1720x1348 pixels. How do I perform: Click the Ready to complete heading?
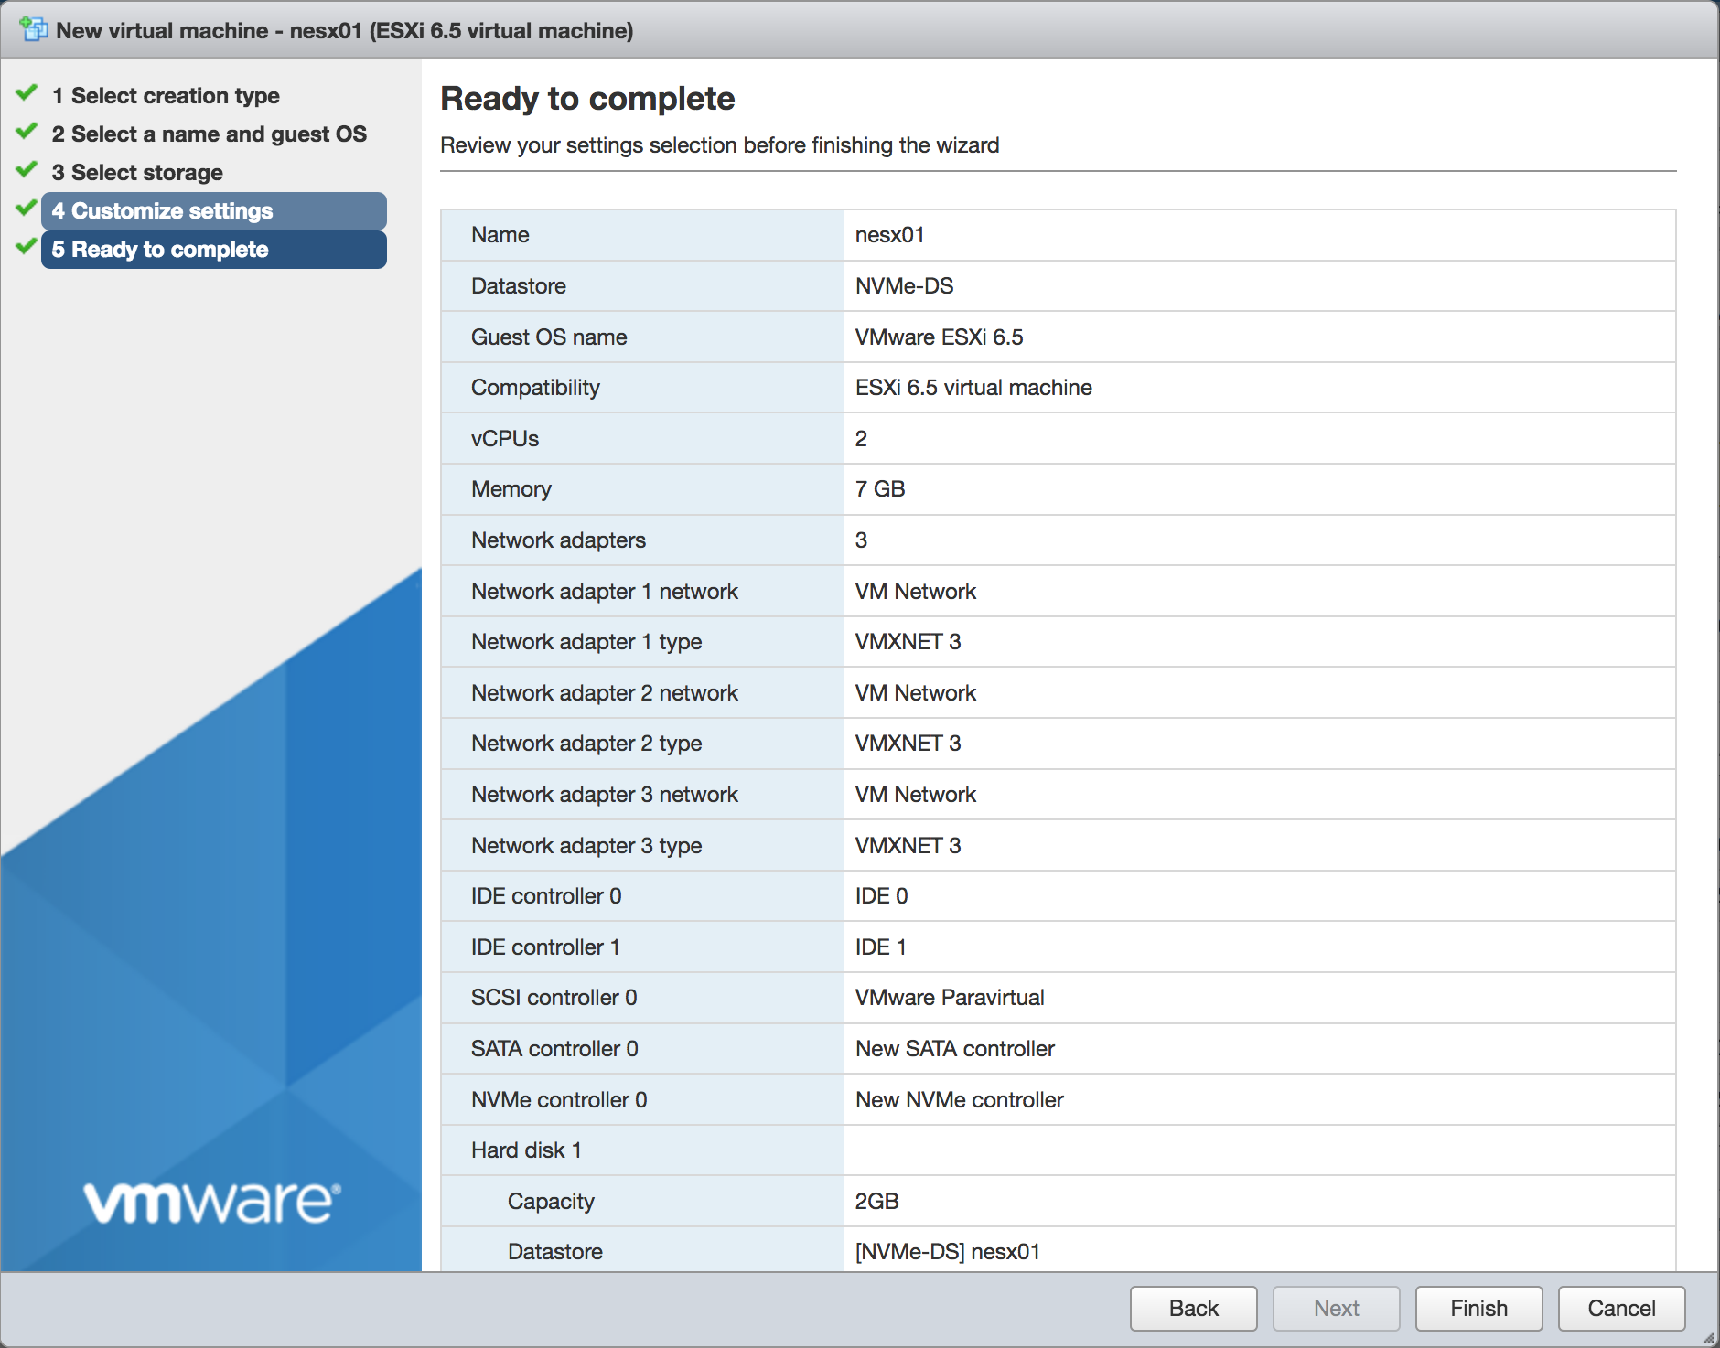(587, 99)
